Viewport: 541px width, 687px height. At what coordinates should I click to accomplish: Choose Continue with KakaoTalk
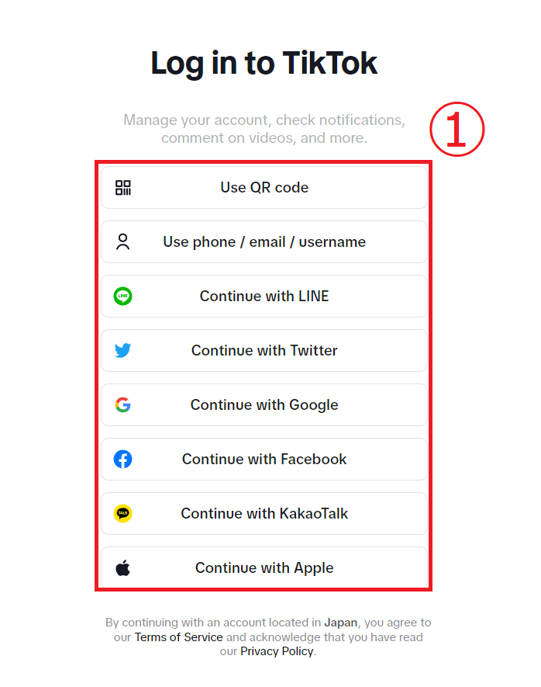pyautogui.click(x=264, y=513)
